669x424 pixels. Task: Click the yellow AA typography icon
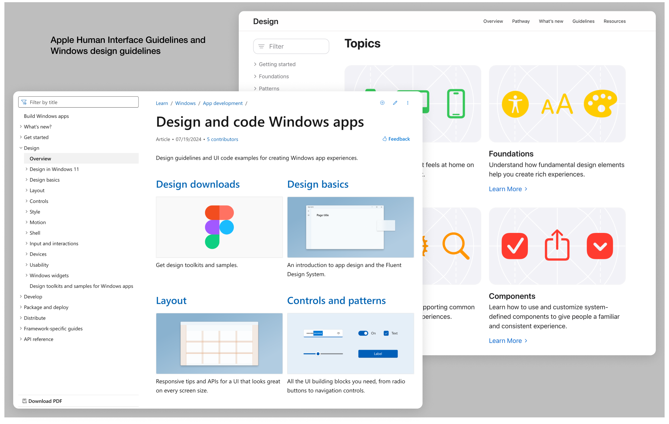pos(557,104)
